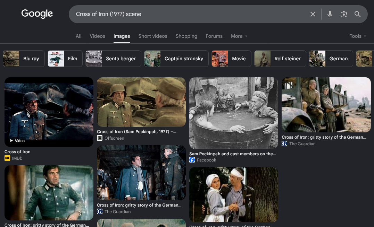Open the seated officer in green thumbnail
Viewport: 374px width, 227px height.
(49, 193)
